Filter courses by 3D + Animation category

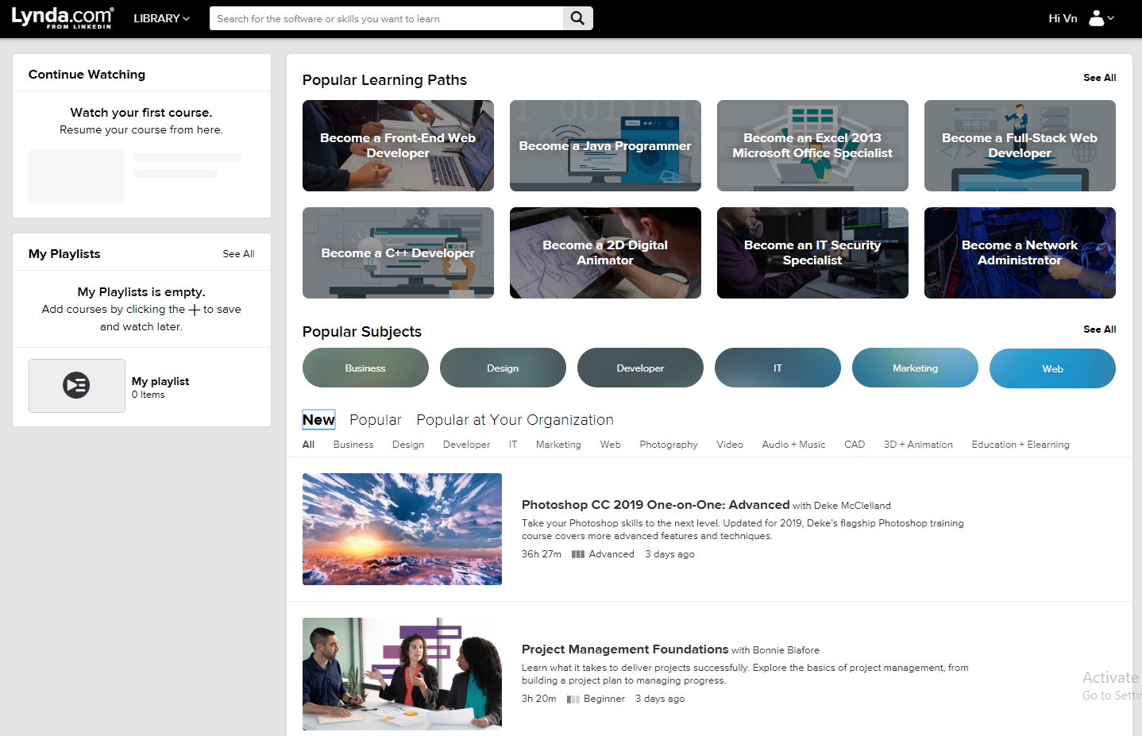click(918, 445)
